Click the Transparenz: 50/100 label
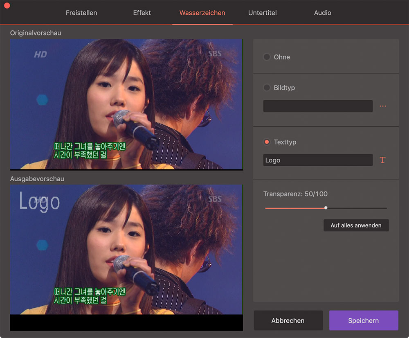The height and width of the screenshot is (338, 409). click(x=295, y=194)
